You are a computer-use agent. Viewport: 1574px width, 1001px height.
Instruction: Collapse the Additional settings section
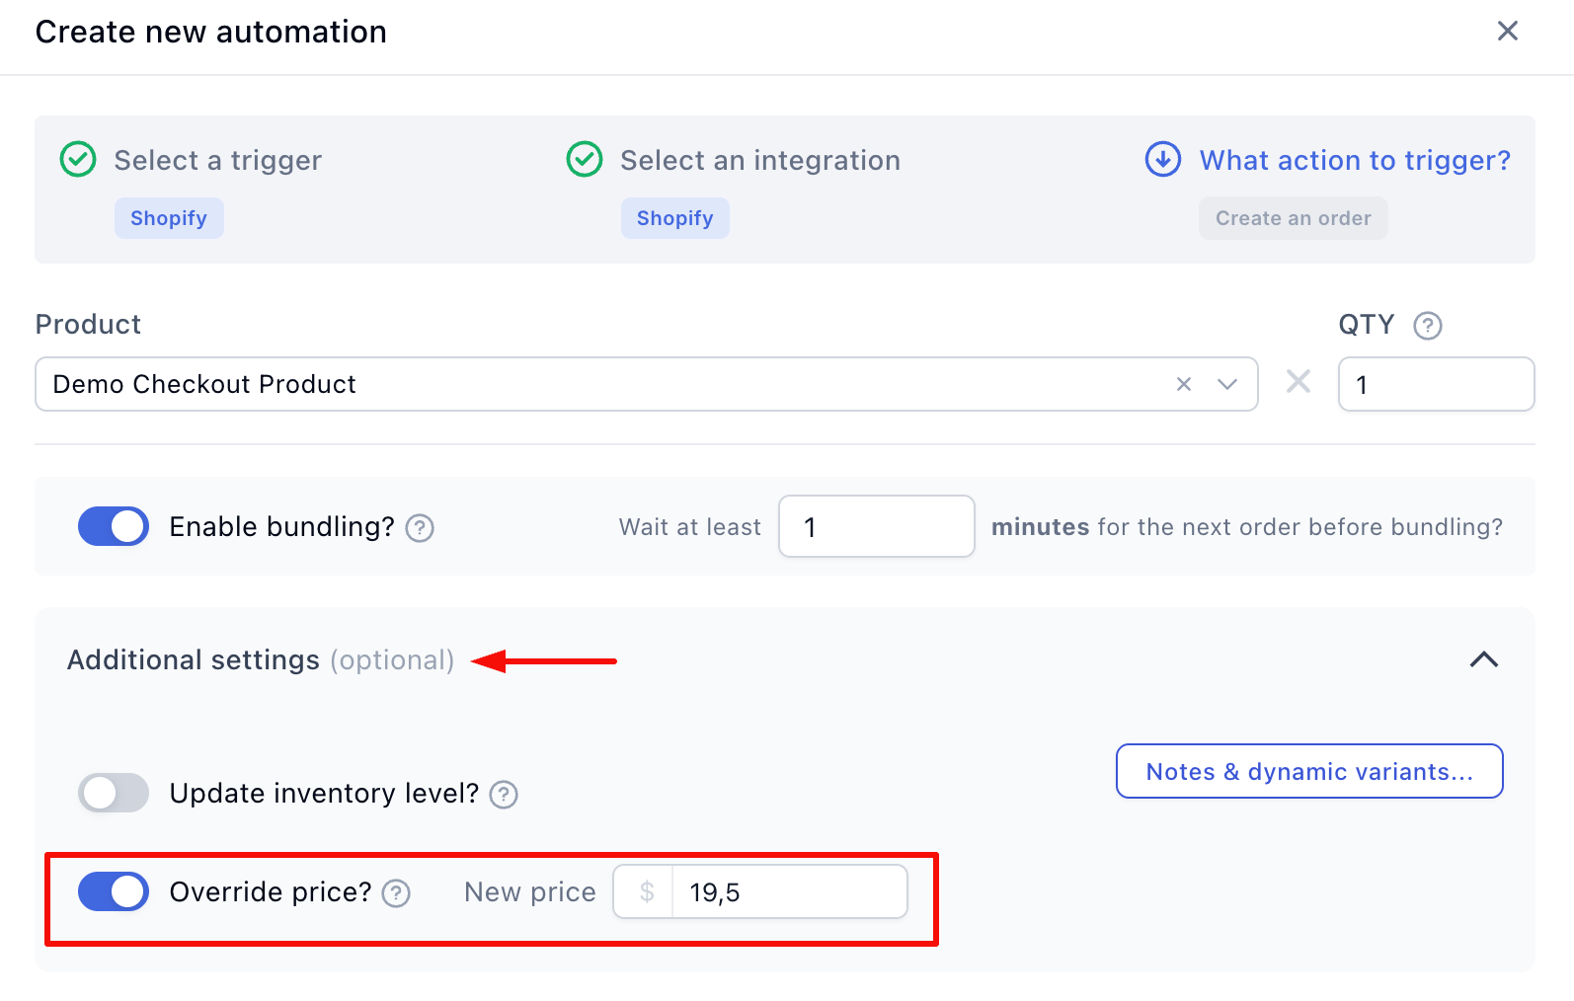(x=1483, y=659)
